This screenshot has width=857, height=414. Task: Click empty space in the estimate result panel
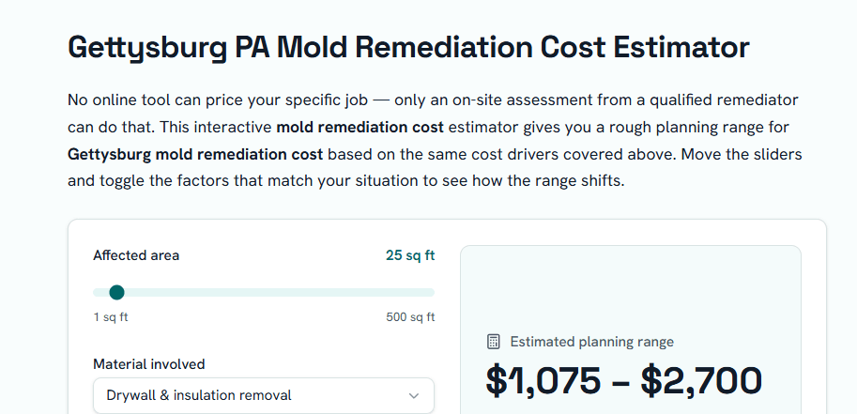(630, 290)
